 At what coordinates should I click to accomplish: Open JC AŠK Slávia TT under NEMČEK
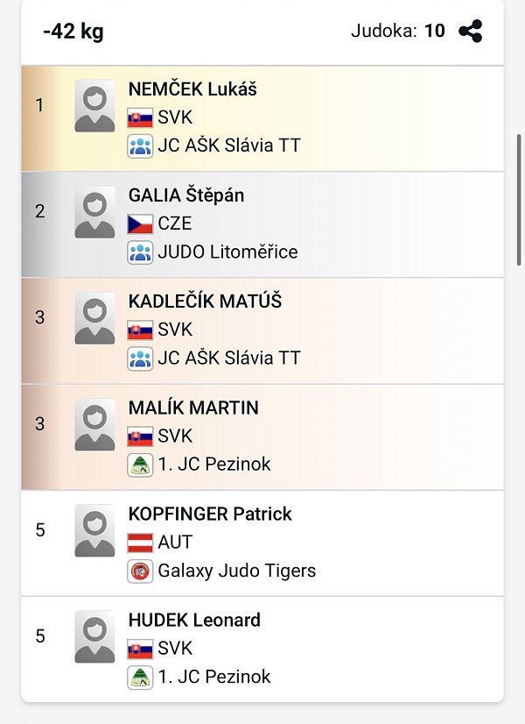click(x=228, y=146)
